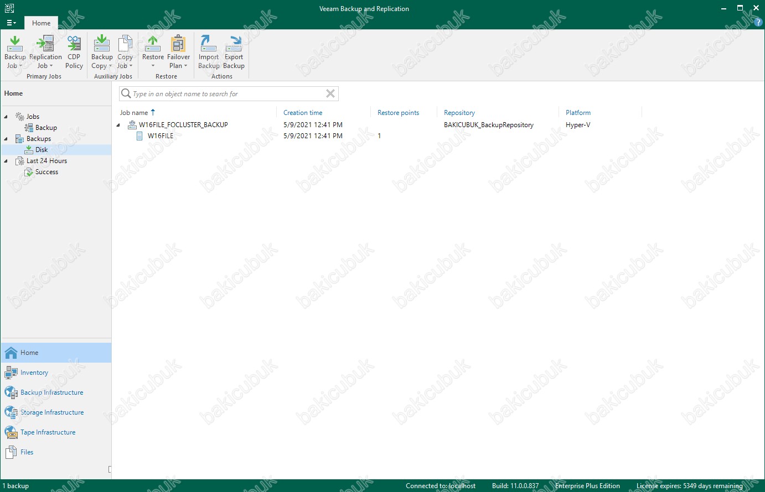Open Files view label
This screenshot has height=492, width=765.
27,452
